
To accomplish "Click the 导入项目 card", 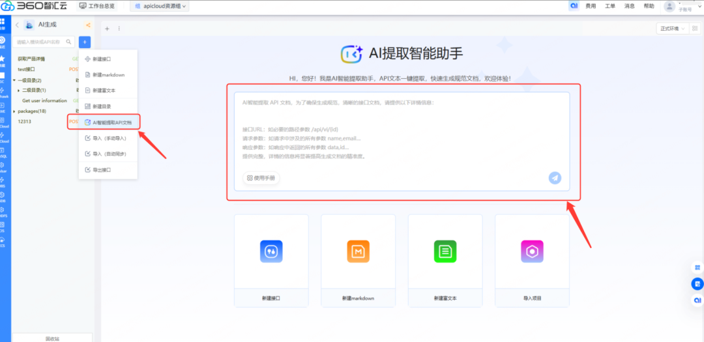I will point(532,261).
